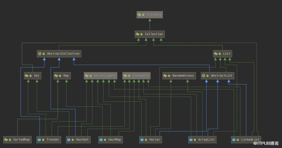Click the interface icon on Iterable node
This screenshot has width=282, height=148.
pos(139,15)
